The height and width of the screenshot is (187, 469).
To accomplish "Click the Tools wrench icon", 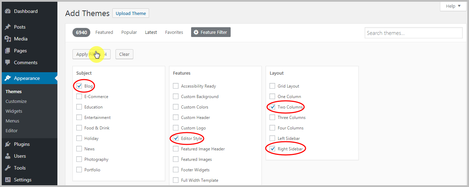I will point(8,168).
